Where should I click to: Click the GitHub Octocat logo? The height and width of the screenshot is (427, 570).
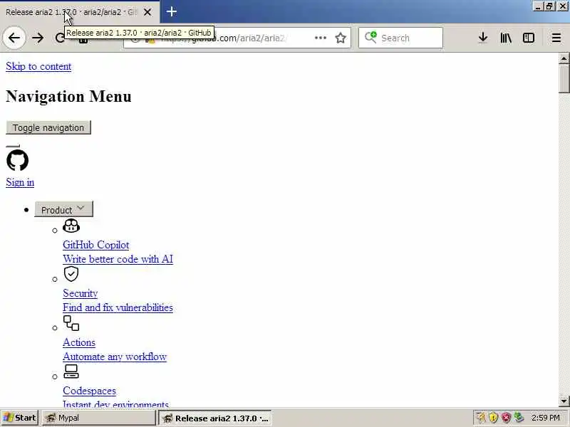coord(17,160)
